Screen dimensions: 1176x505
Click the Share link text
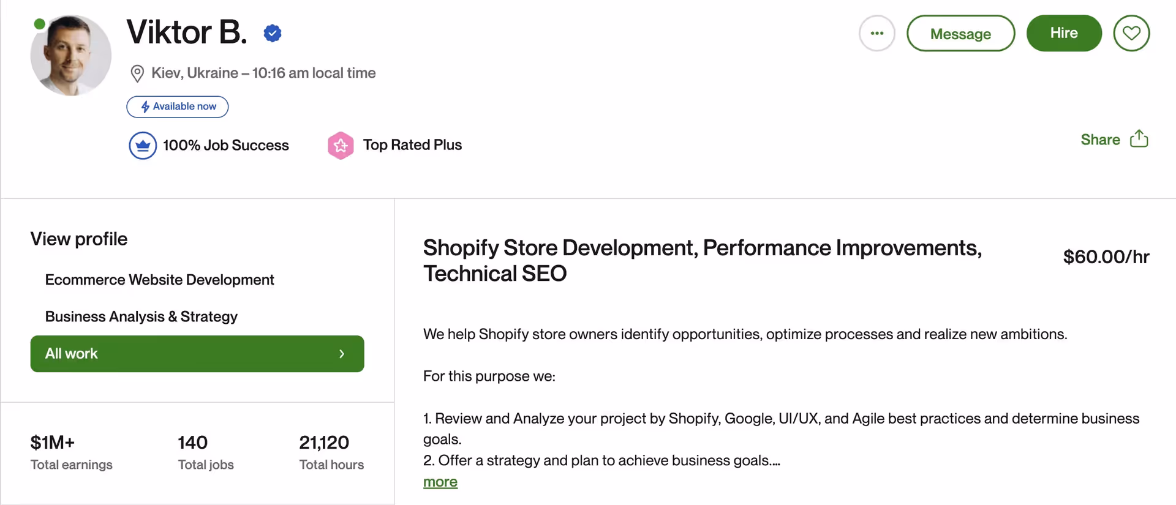click(1100, 140)
